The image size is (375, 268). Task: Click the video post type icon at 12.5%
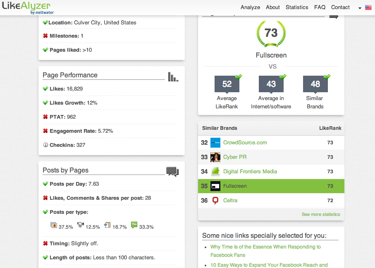click(x=81, y=225)
